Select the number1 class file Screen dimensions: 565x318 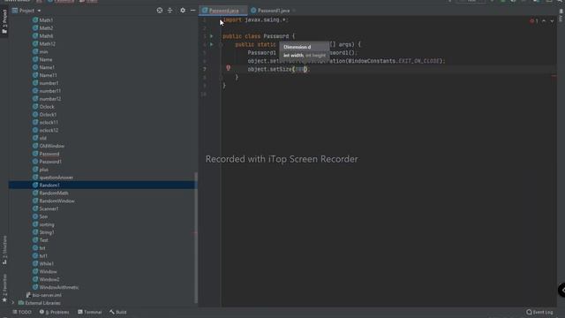[x=45, y=83]
